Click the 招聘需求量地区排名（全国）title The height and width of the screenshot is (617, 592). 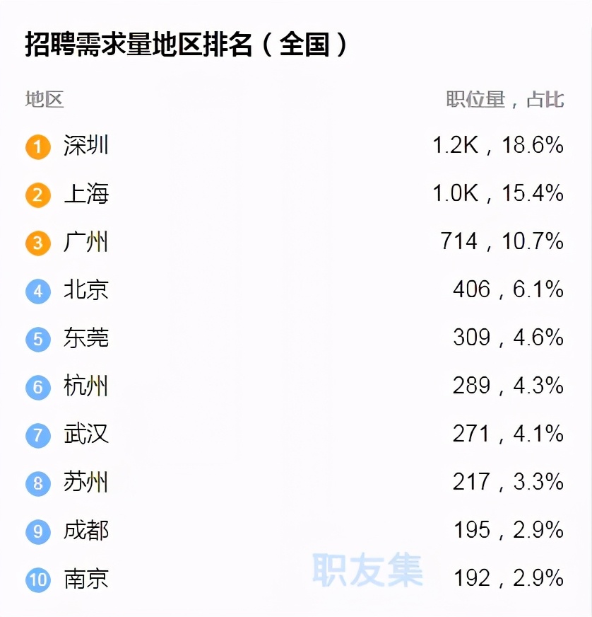click(189, 44)
